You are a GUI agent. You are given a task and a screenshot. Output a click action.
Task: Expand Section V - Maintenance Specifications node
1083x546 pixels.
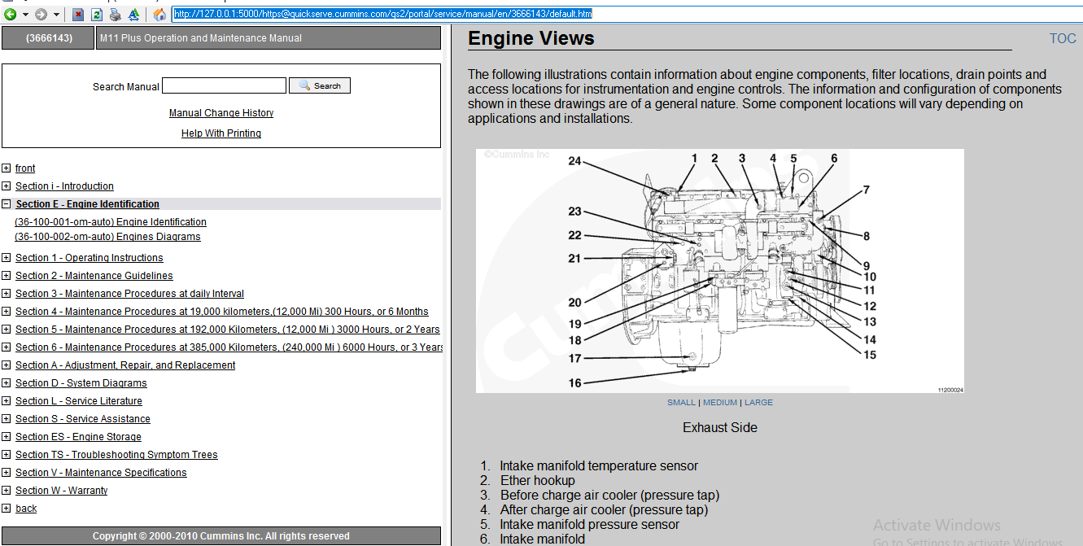click(7, 473)
